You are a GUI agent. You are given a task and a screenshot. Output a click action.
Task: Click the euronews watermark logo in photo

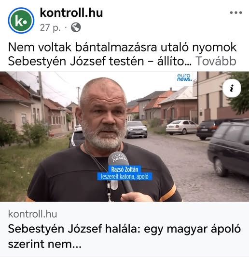pyautogui.click(x=184, y=77)
